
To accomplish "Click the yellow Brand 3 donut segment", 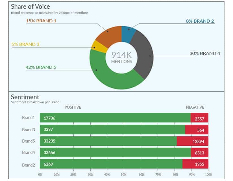I will coord(97,48).
